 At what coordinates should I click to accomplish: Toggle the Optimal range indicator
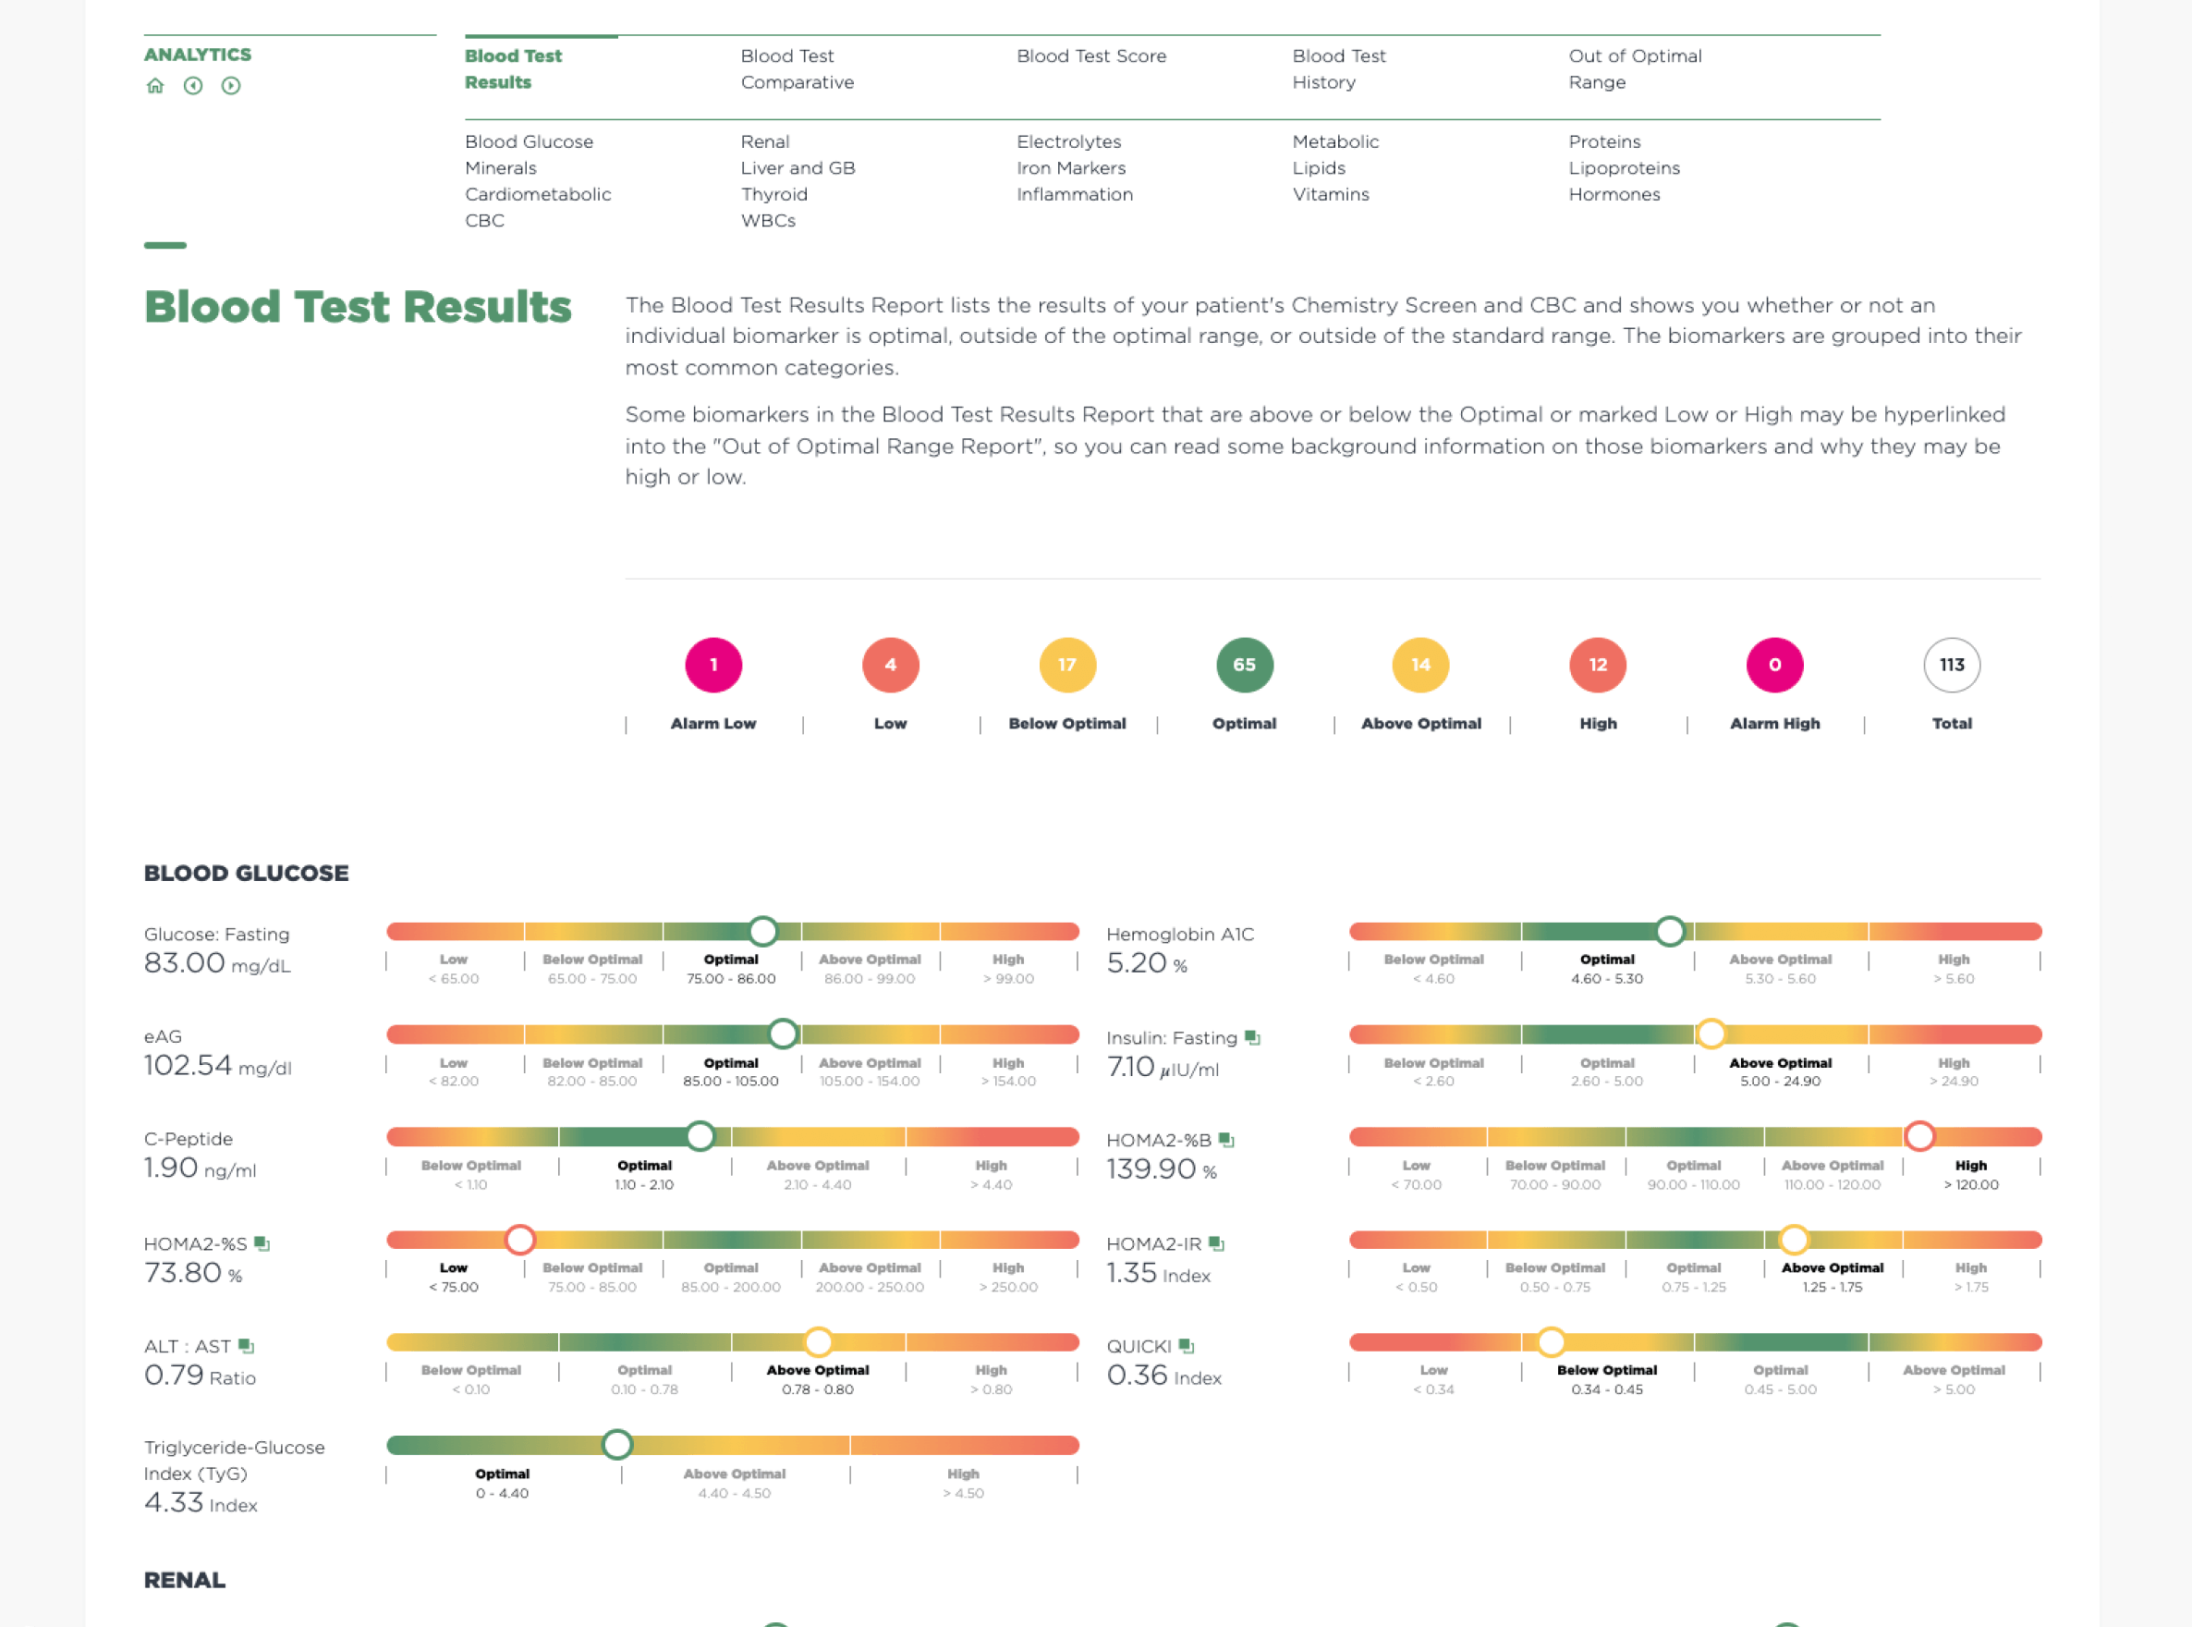[1242, 665]
